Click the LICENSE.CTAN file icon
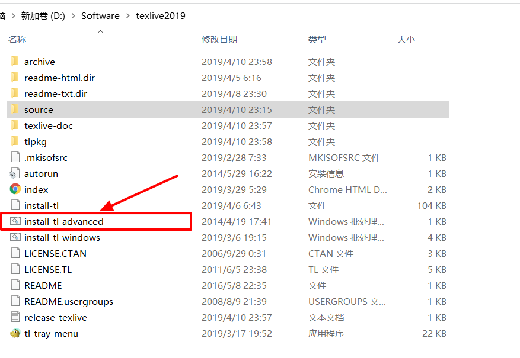This screenshot has width=520, height=358. pos(15,253)
